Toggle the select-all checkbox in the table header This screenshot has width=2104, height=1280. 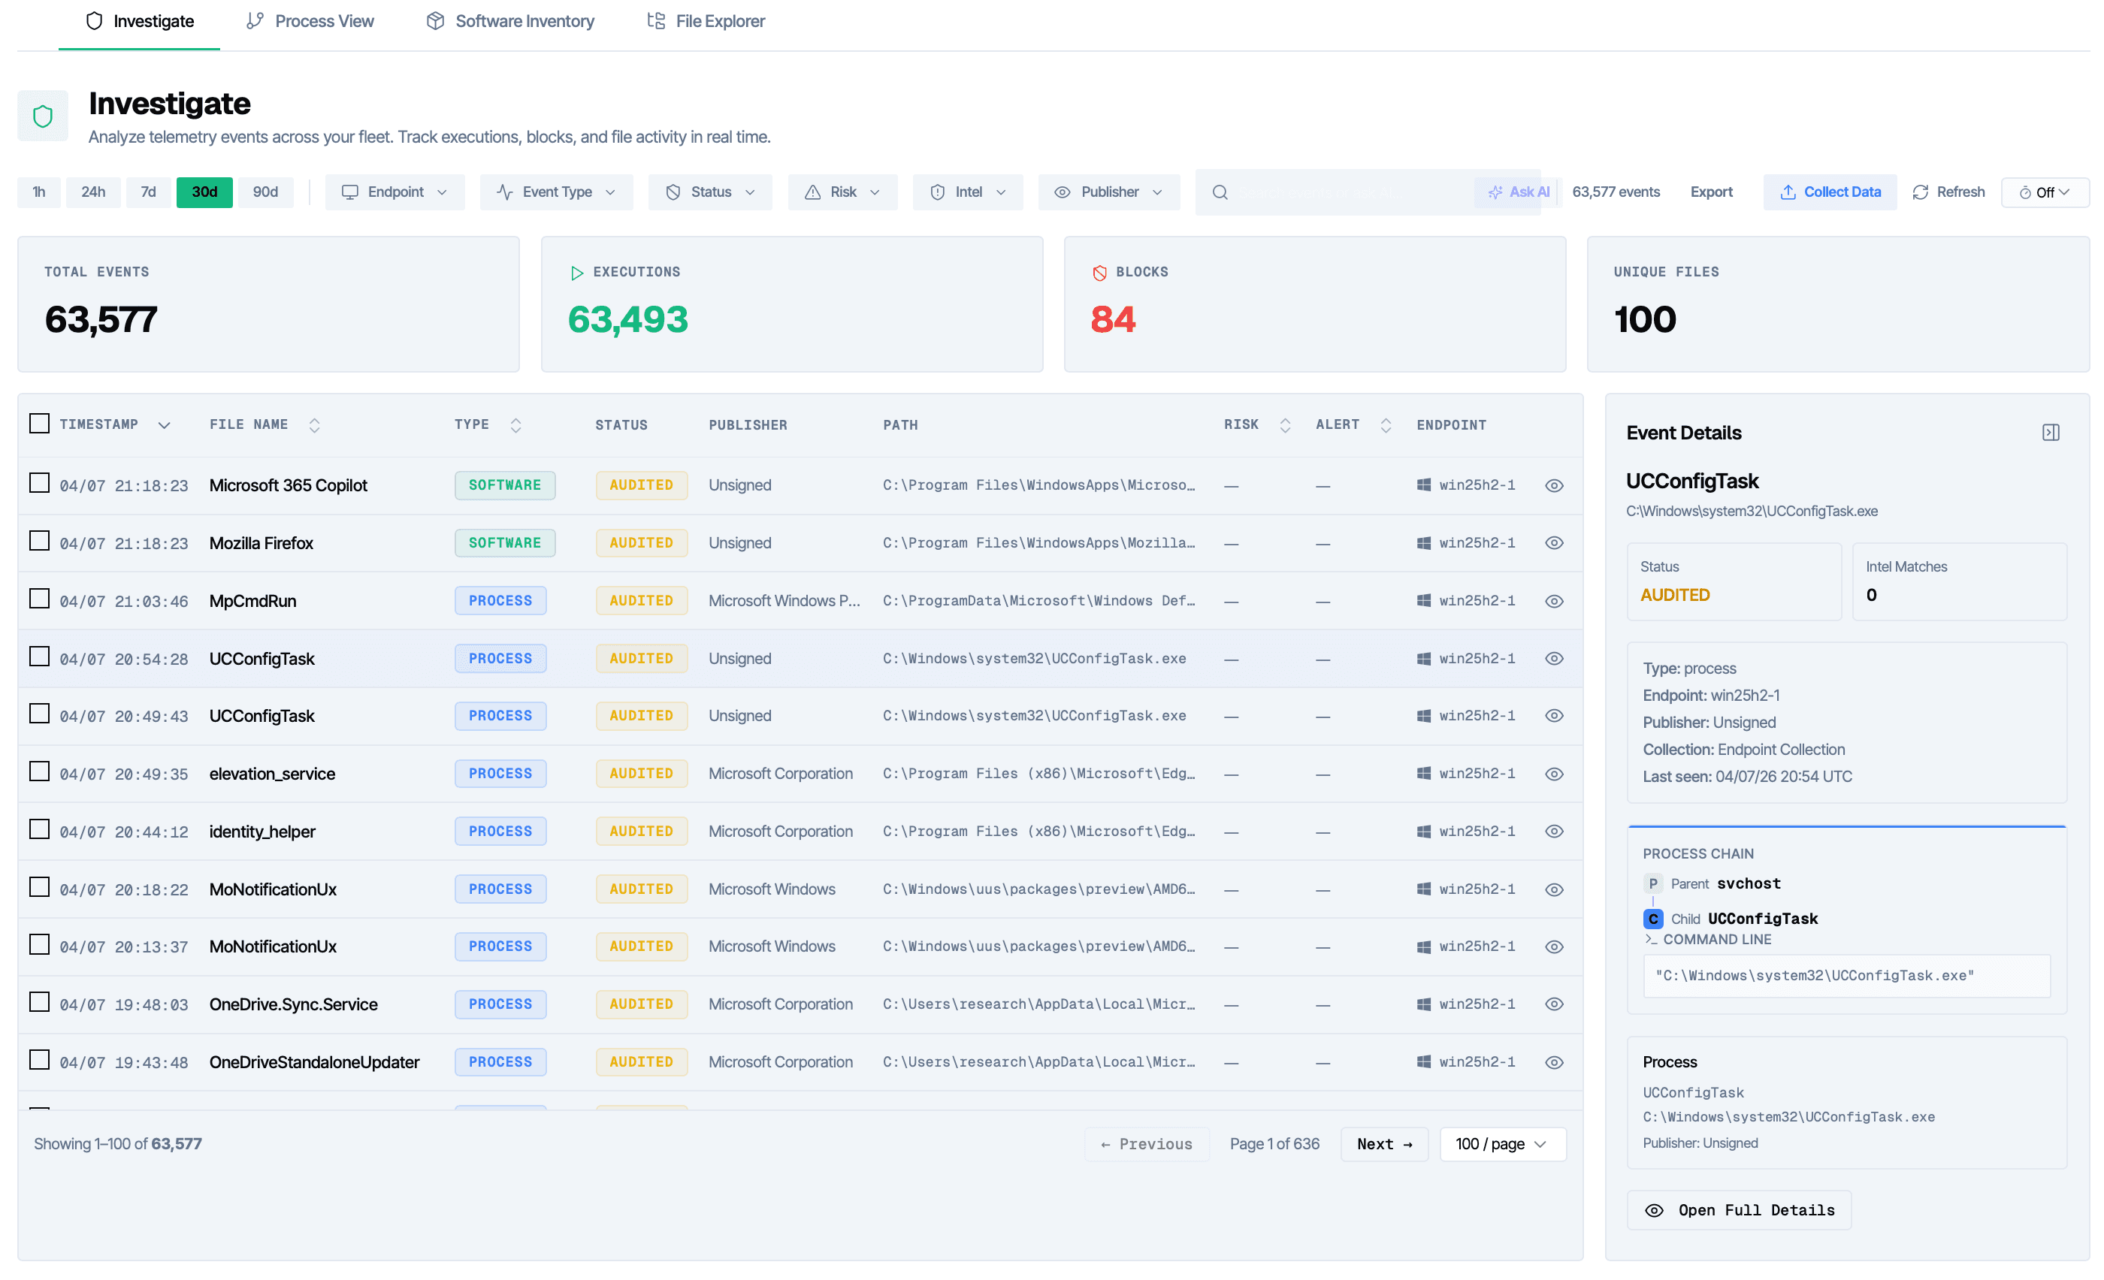(39, 422)
